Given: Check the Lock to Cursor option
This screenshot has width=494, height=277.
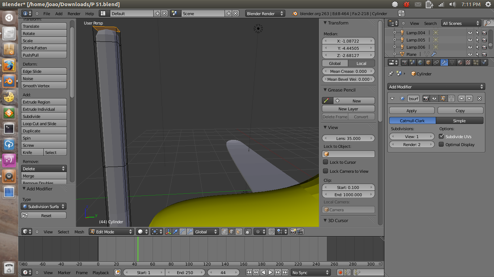Looking at the screenshot, I should (325, 162).
